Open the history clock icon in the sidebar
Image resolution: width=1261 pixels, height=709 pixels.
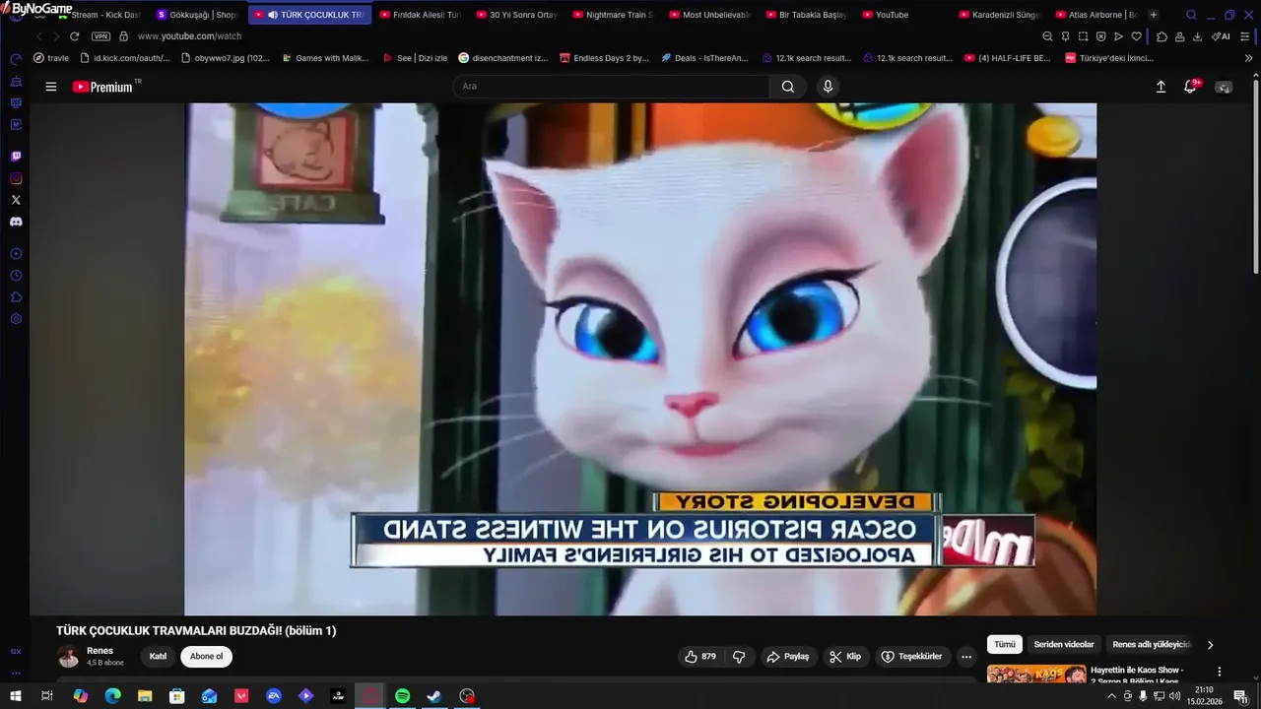pos(16,276)
